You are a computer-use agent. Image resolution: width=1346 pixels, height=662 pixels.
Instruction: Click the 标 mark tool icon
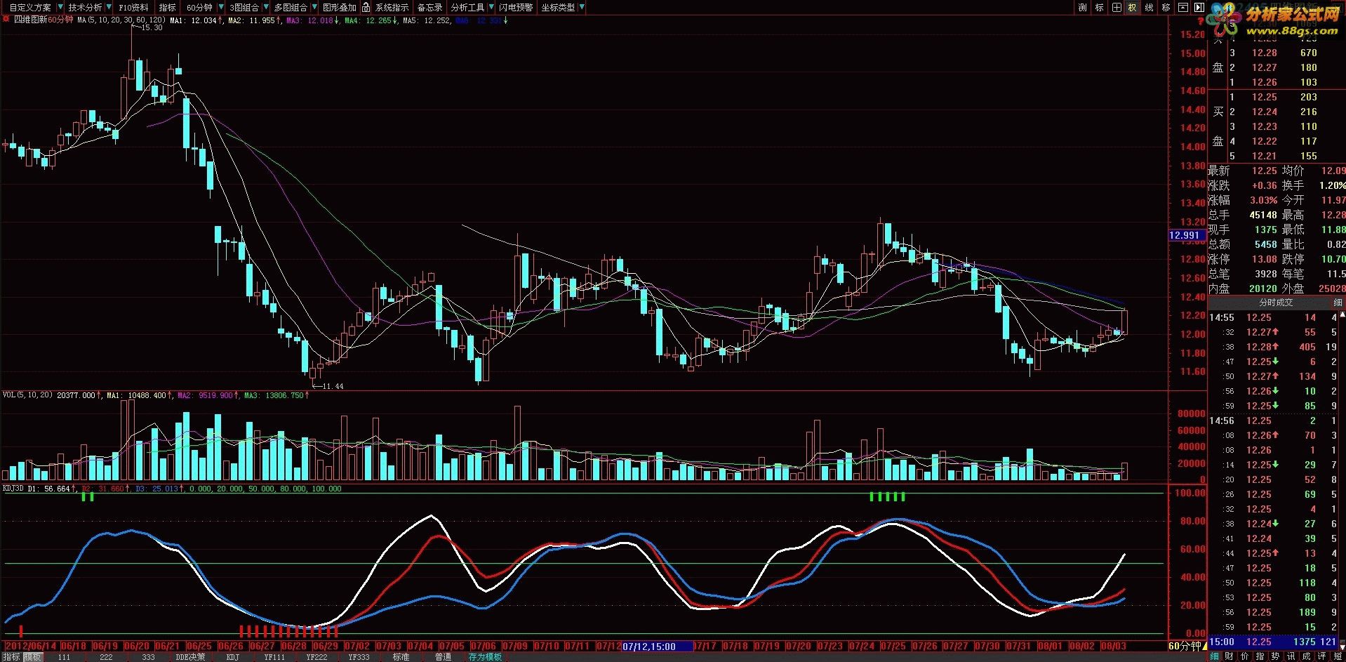[1099, 7]
